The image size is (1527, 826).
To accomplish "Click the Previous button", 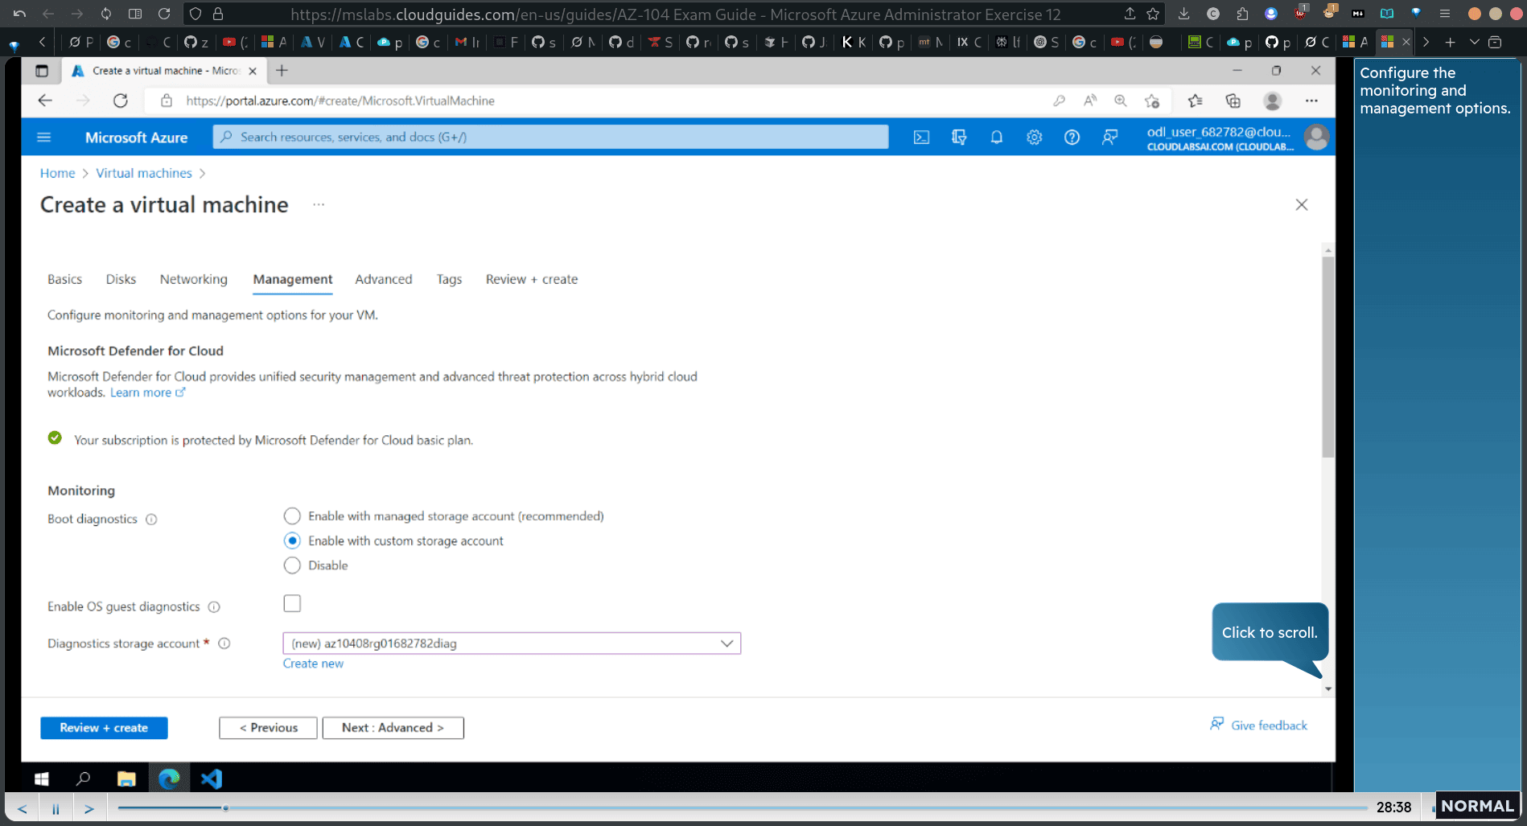I will [268, 728].
